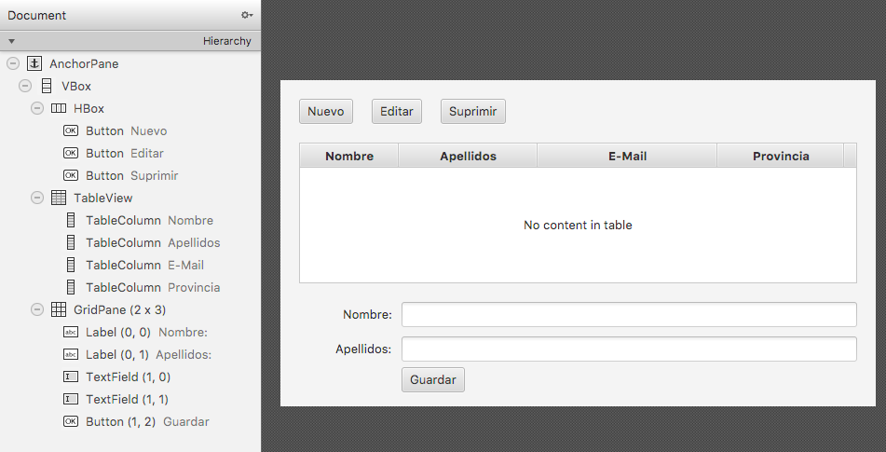Click the Suprimir button in preview
886x452 pixels.
(472, 112)
